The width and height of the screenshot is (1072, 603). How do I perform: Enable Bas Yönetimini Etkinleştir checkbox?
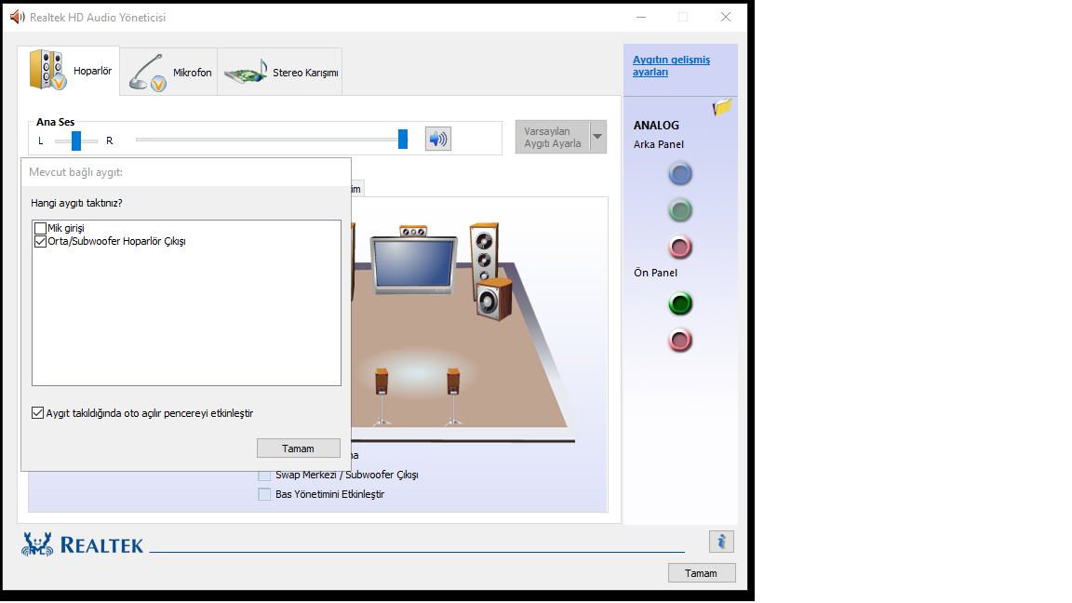point(264,494)
